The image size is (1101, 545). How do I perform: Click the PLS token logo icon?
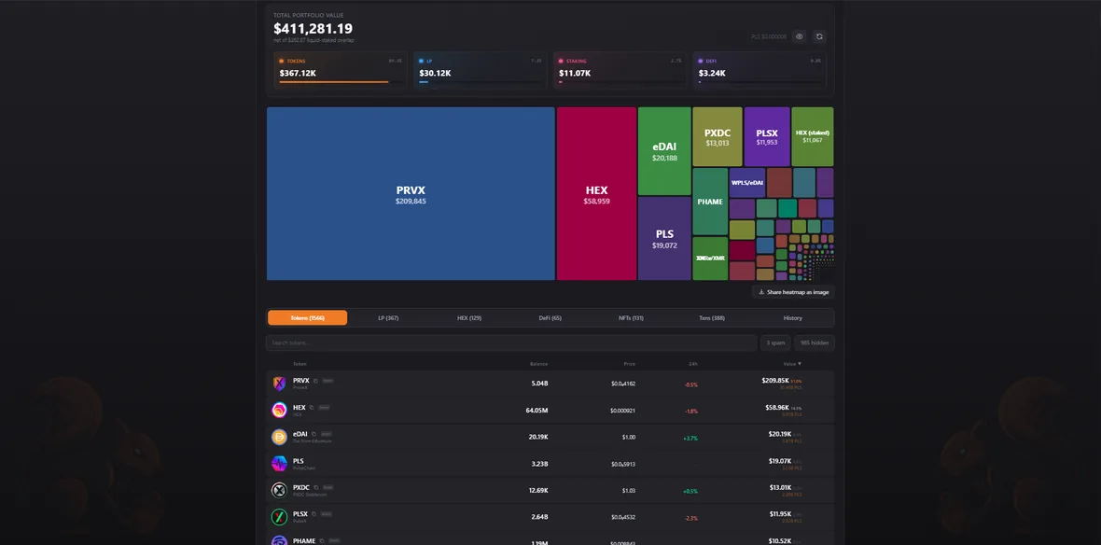280,464
